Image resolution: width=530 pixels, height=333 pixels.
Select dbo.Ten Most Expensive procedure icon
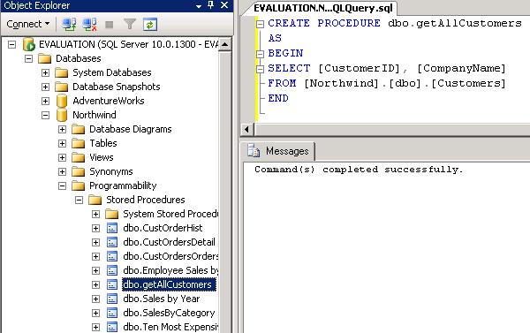click(112, 327)
